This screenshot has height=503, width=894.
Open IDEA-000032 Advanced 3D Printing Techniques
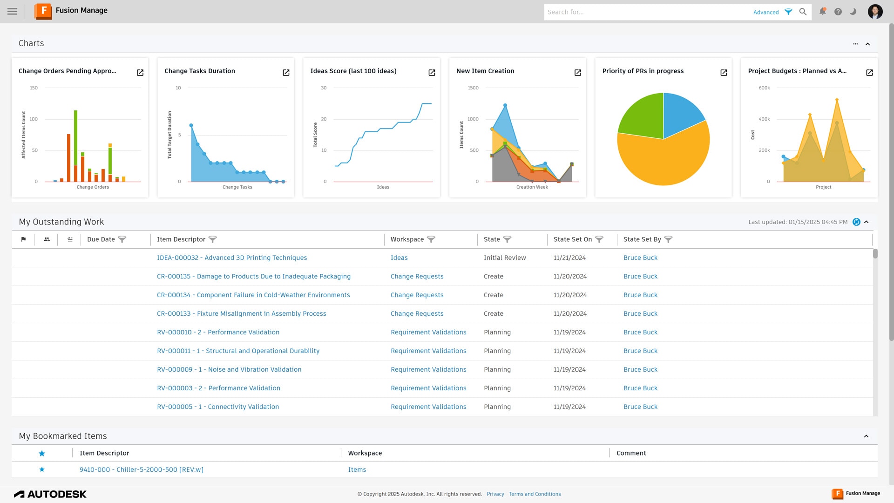click(232, 258)
